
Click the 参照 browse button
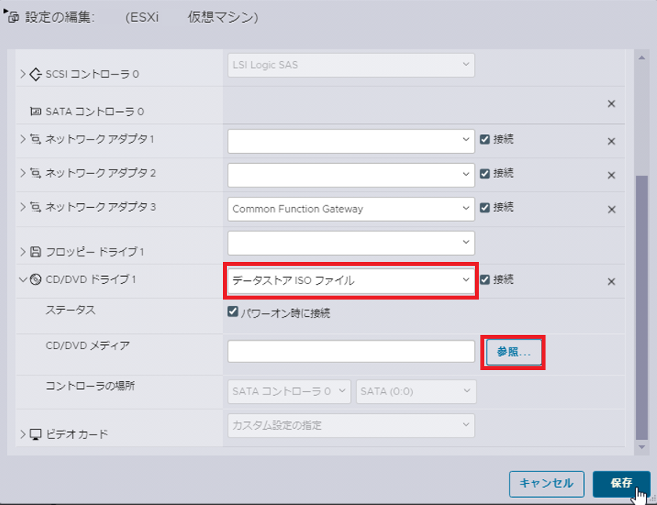pyautogui.click(x=513, y=351)
